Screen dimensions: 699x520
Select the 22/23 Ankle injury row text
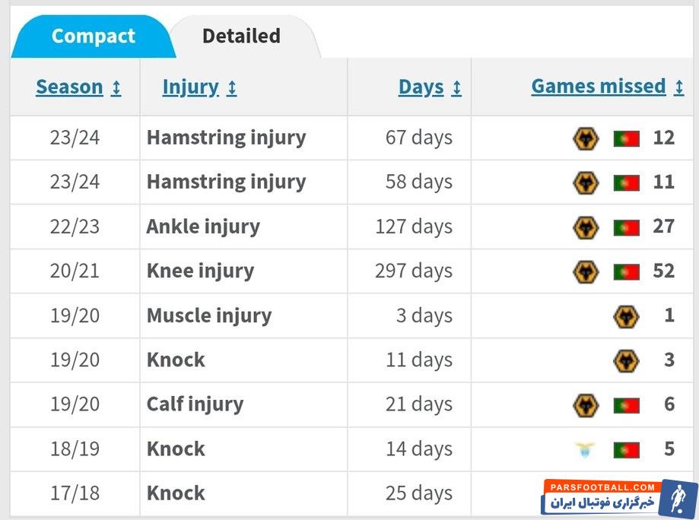point(203,227)
